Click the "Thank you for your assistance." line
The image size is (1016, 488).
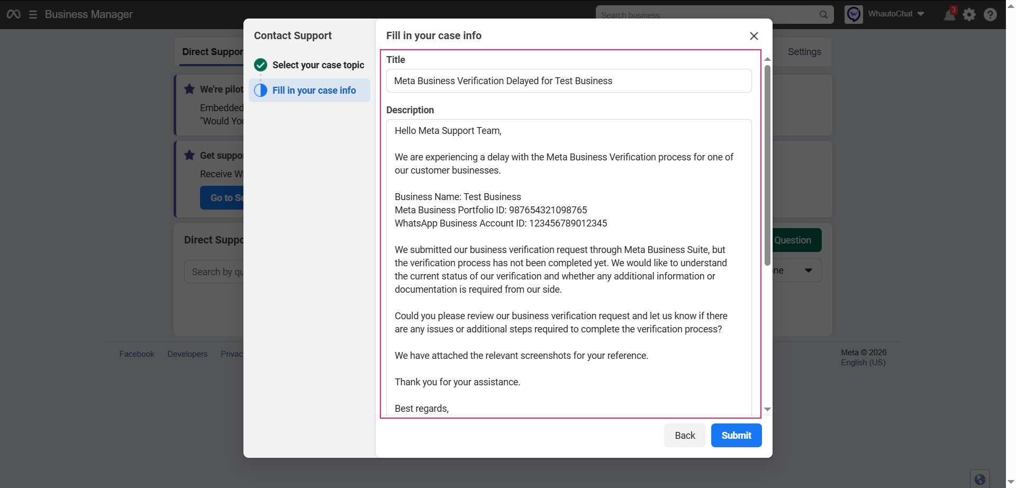[x=458, y=382]
